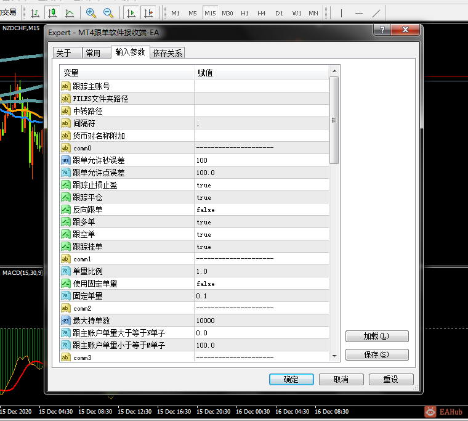Select the horizontal line drawing tool
Viewport: 468px width, 421px height.
point(359,13)
